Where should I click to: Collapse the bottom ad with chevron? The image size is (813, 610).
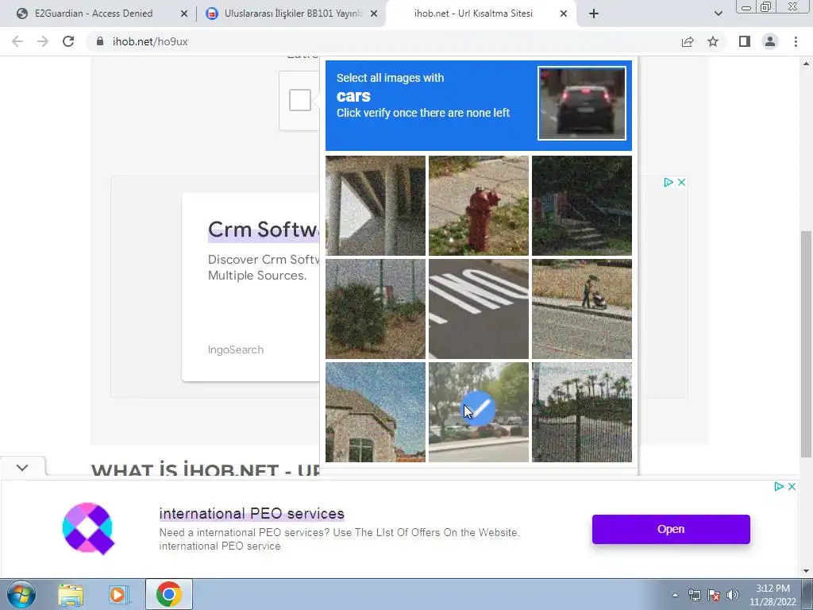click(x=22, y=468)
